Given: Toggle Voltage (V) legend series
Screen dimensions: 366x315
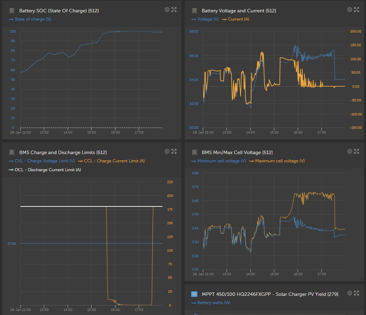Looking at the screenshot, I should click(205, 19).
